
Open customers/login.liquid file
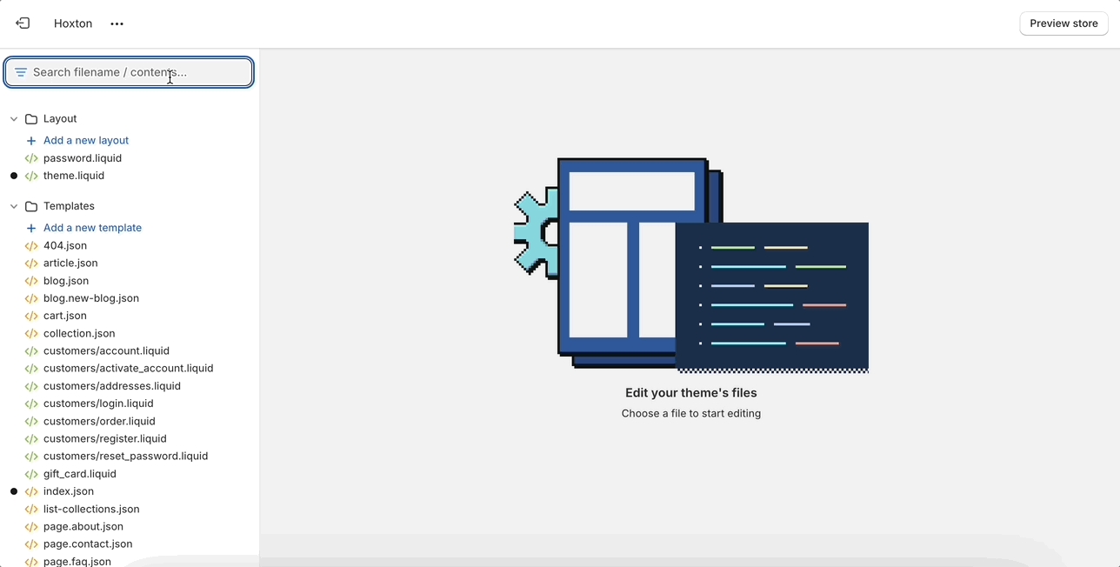98,404
